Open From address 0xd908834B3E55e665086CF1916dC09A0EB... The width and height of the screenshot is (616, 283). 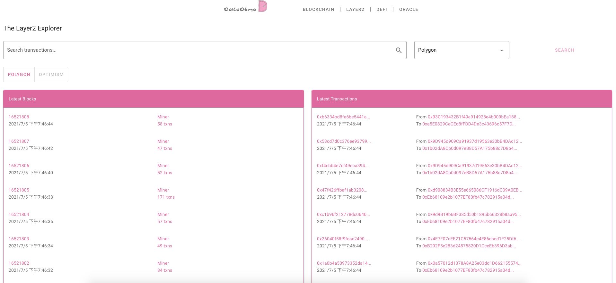tap(475, 190)
